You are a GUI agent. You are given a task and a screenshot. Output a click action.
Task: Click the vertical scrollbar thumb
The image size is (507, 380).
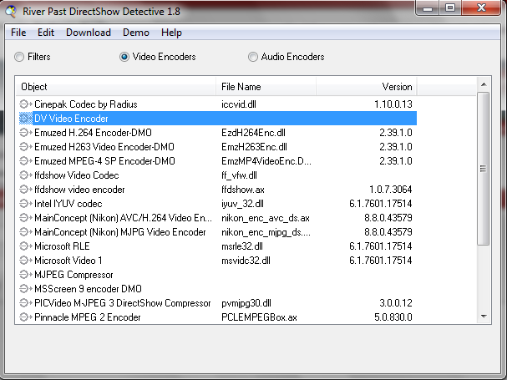coord(484,169)
